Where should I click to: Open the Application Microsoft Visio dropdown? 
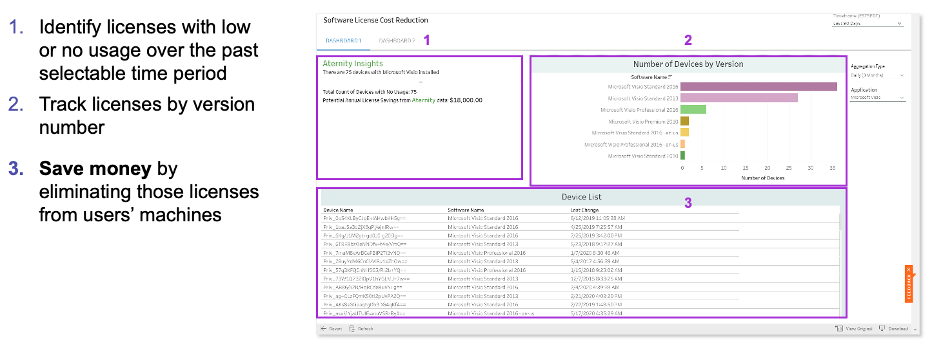pyautogui.click(x=878, y=98)
